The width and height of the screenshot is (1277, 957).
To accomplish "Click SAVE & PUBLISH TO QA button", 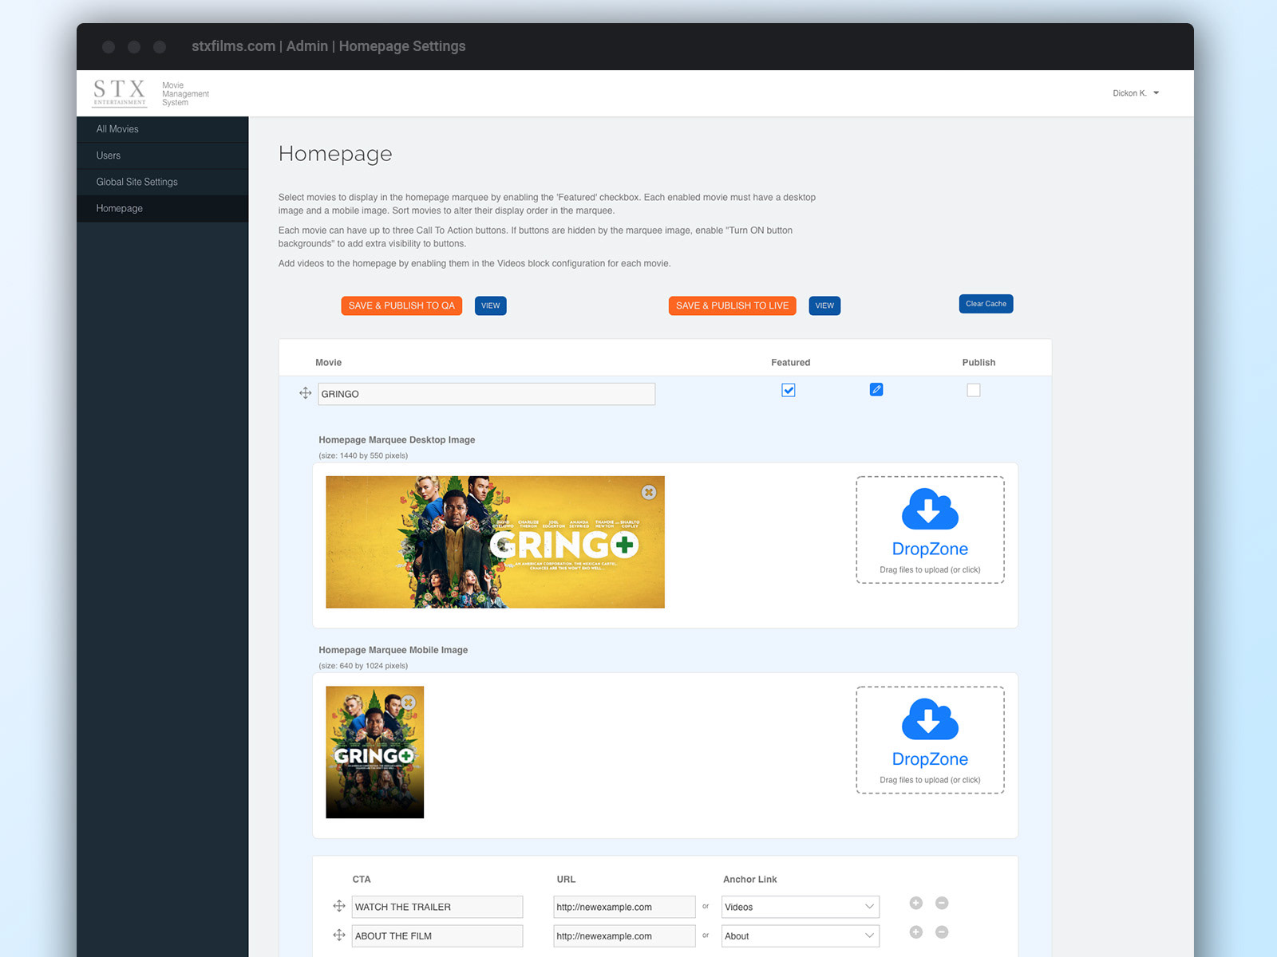I will coord(401,305).
